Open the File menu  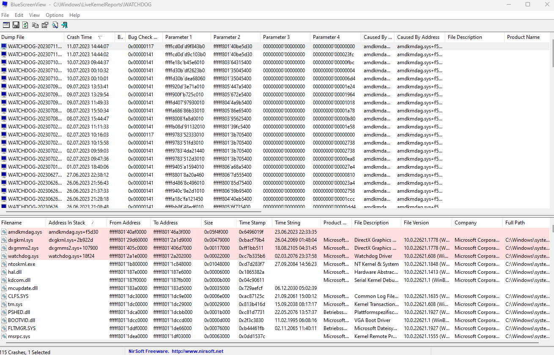(x=5, y=15)
